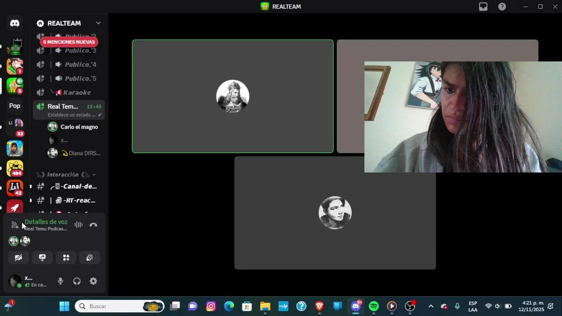Select the webcam video tile

(463, 117)
